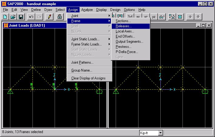Expand the Joint submenu in Assign
Viewport: 215px width, 137px height.
pyautogui.click(x=89, y=16)
